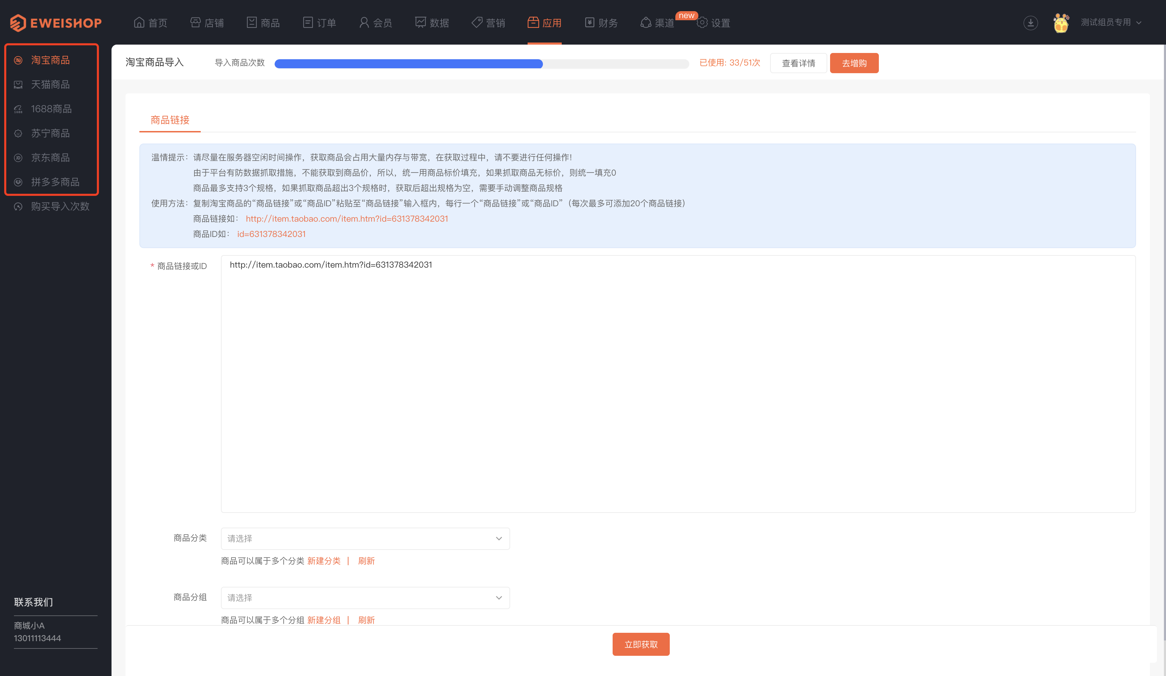Click the 商品分类 dropdown chevron
The image size is (1166, 676).
point(499,539)
